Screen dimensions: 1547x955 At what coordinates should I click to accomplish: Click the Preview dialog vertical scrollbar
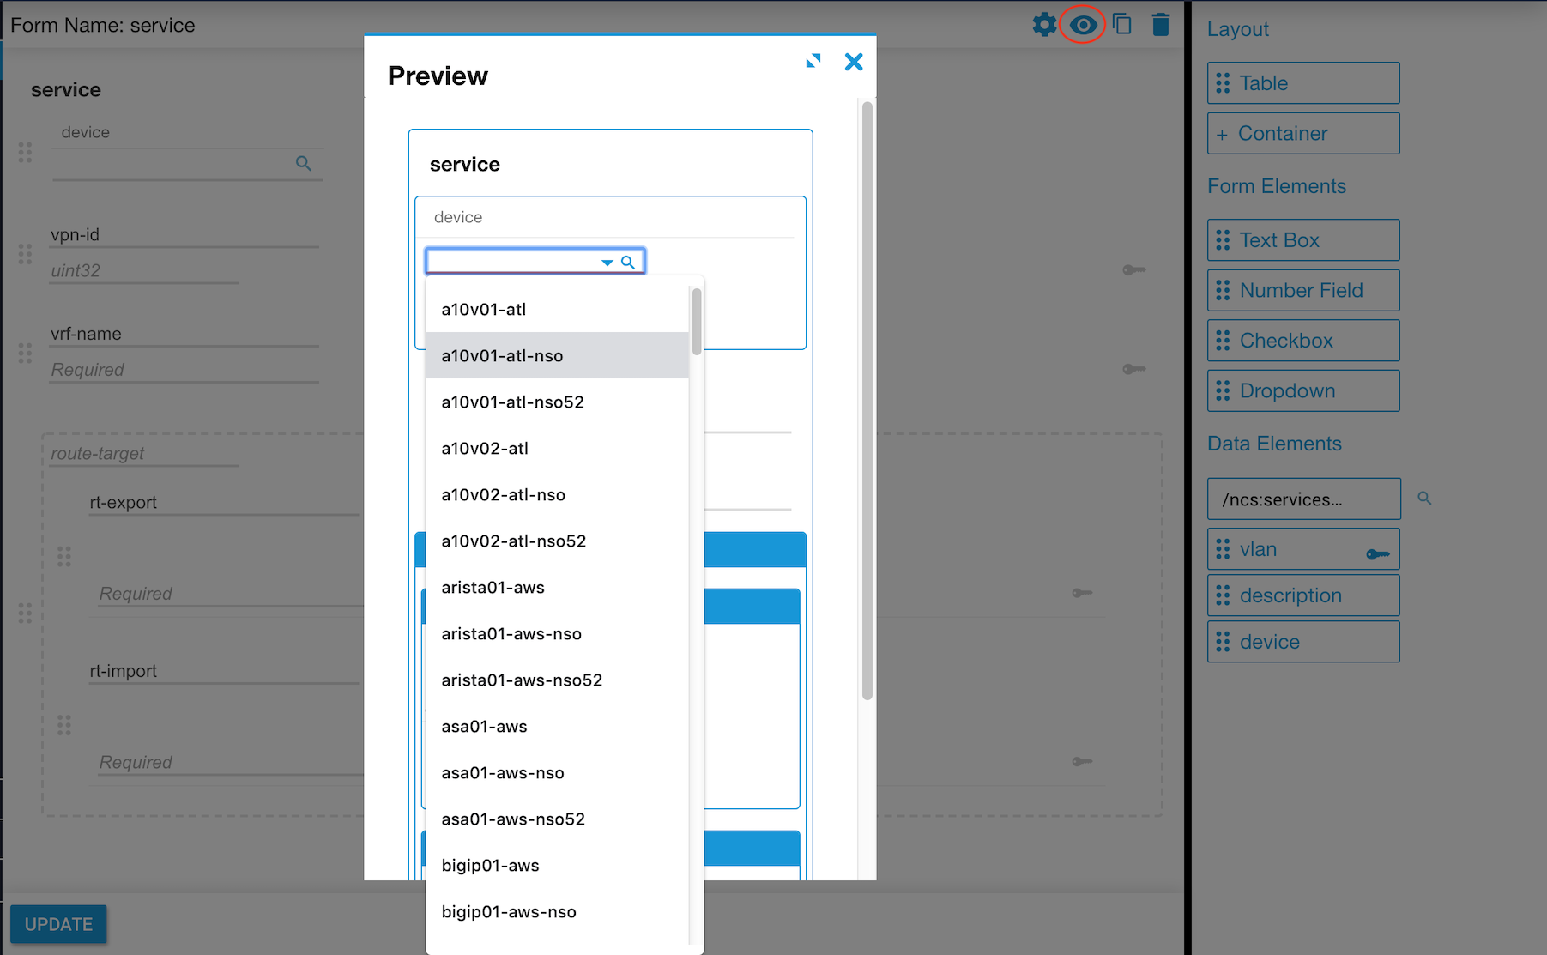[x=867, y=401]
